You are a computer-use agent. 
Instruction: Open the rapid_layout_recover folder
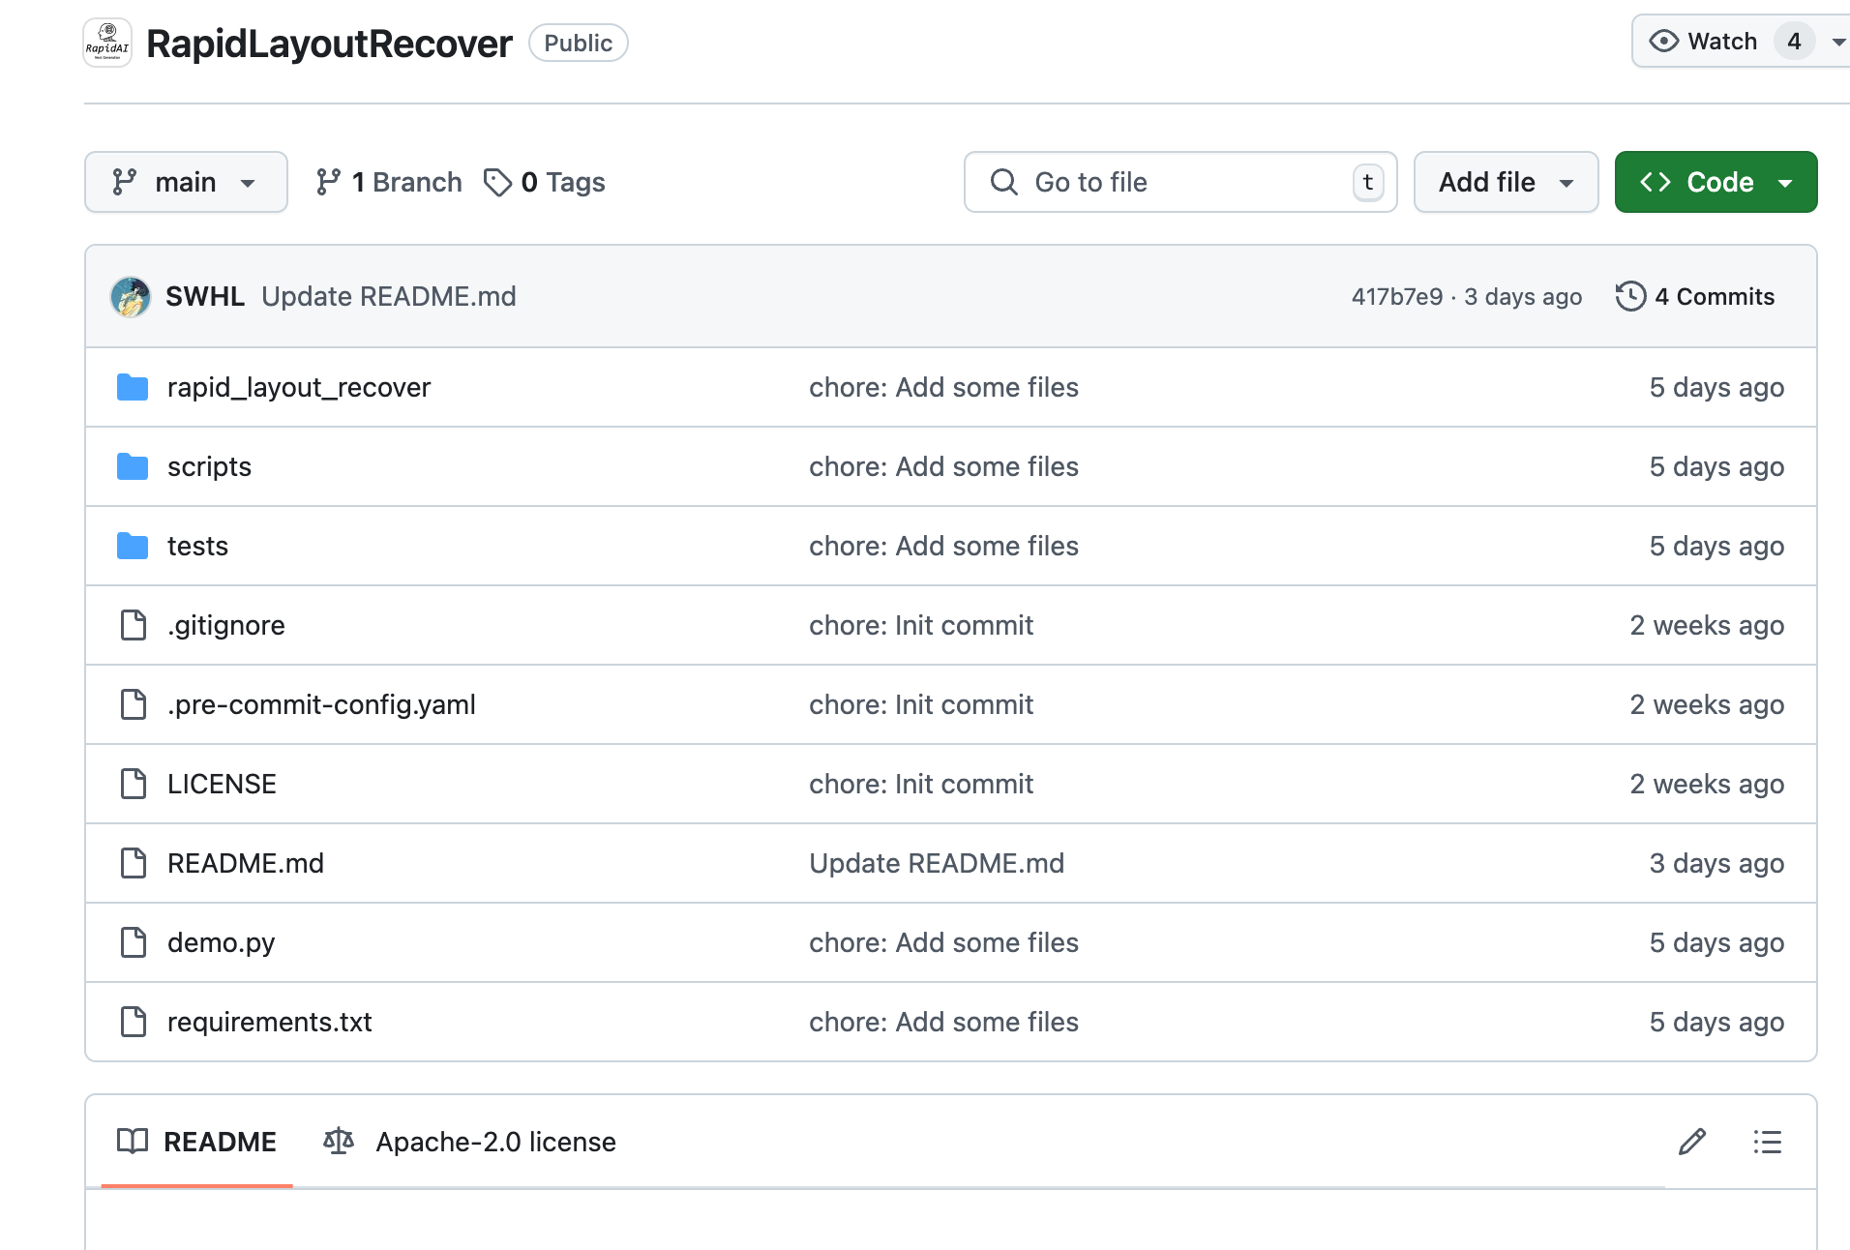298,388
